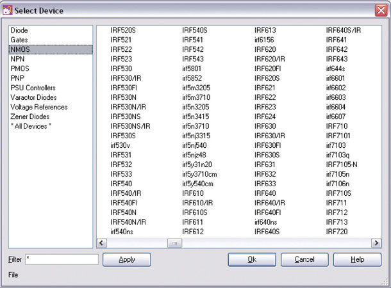Choose the PMOS device category

click(21, 68)
